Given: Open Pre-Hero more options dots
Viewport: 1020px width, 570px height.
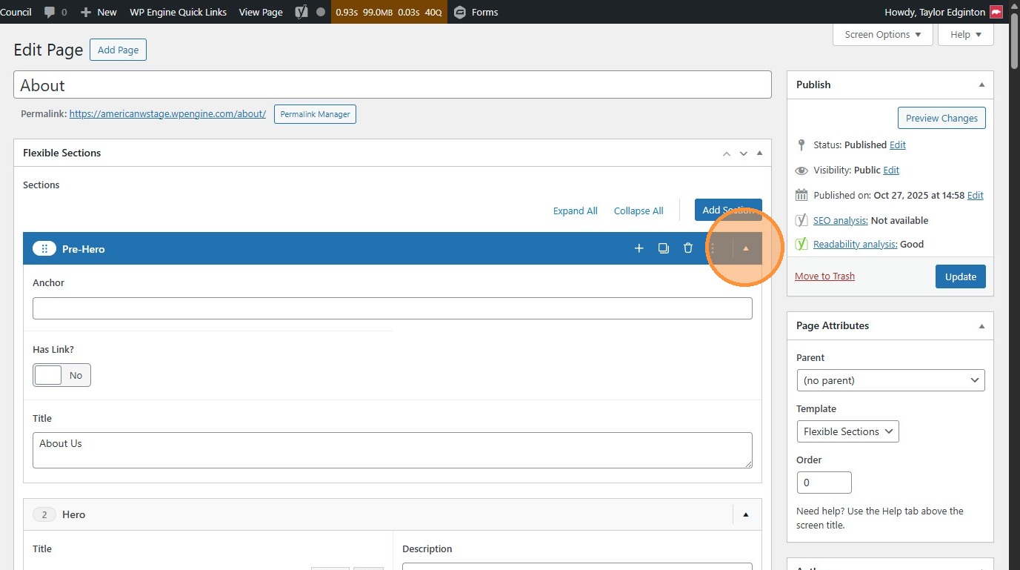Looking at the screenshot, I should point(713,248).
